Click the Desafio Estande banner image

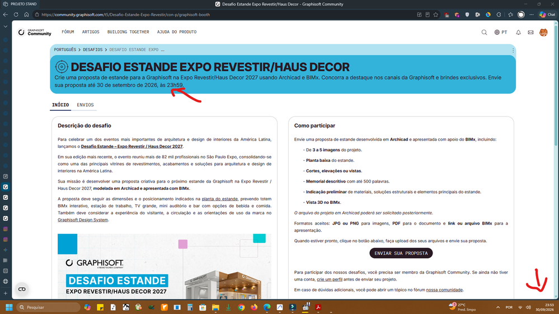[x=165, y=266]
